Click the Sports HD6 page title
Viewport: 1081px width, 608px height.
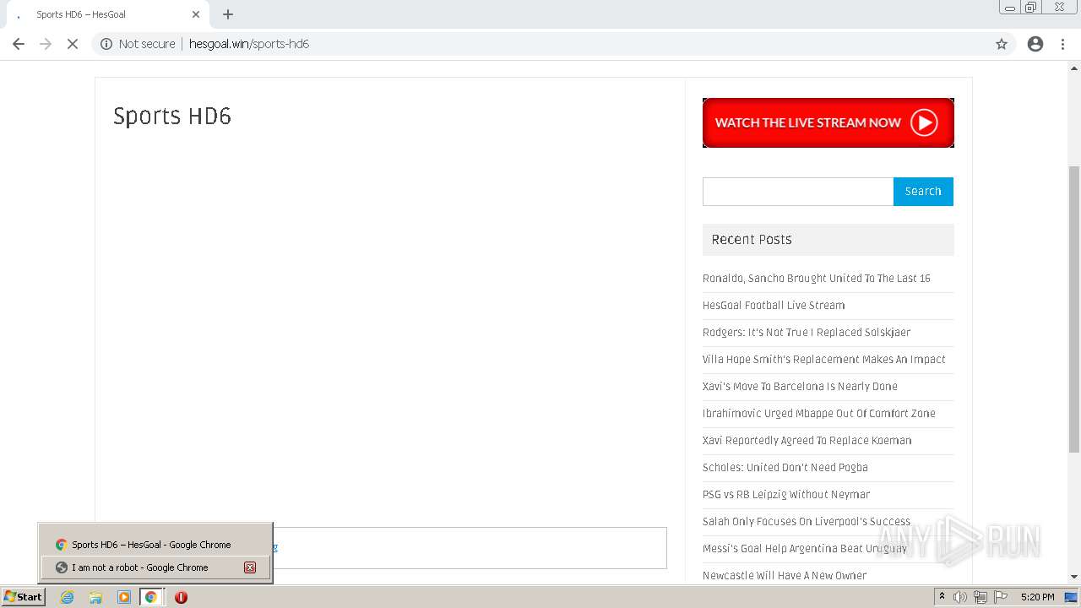point(172,116)
